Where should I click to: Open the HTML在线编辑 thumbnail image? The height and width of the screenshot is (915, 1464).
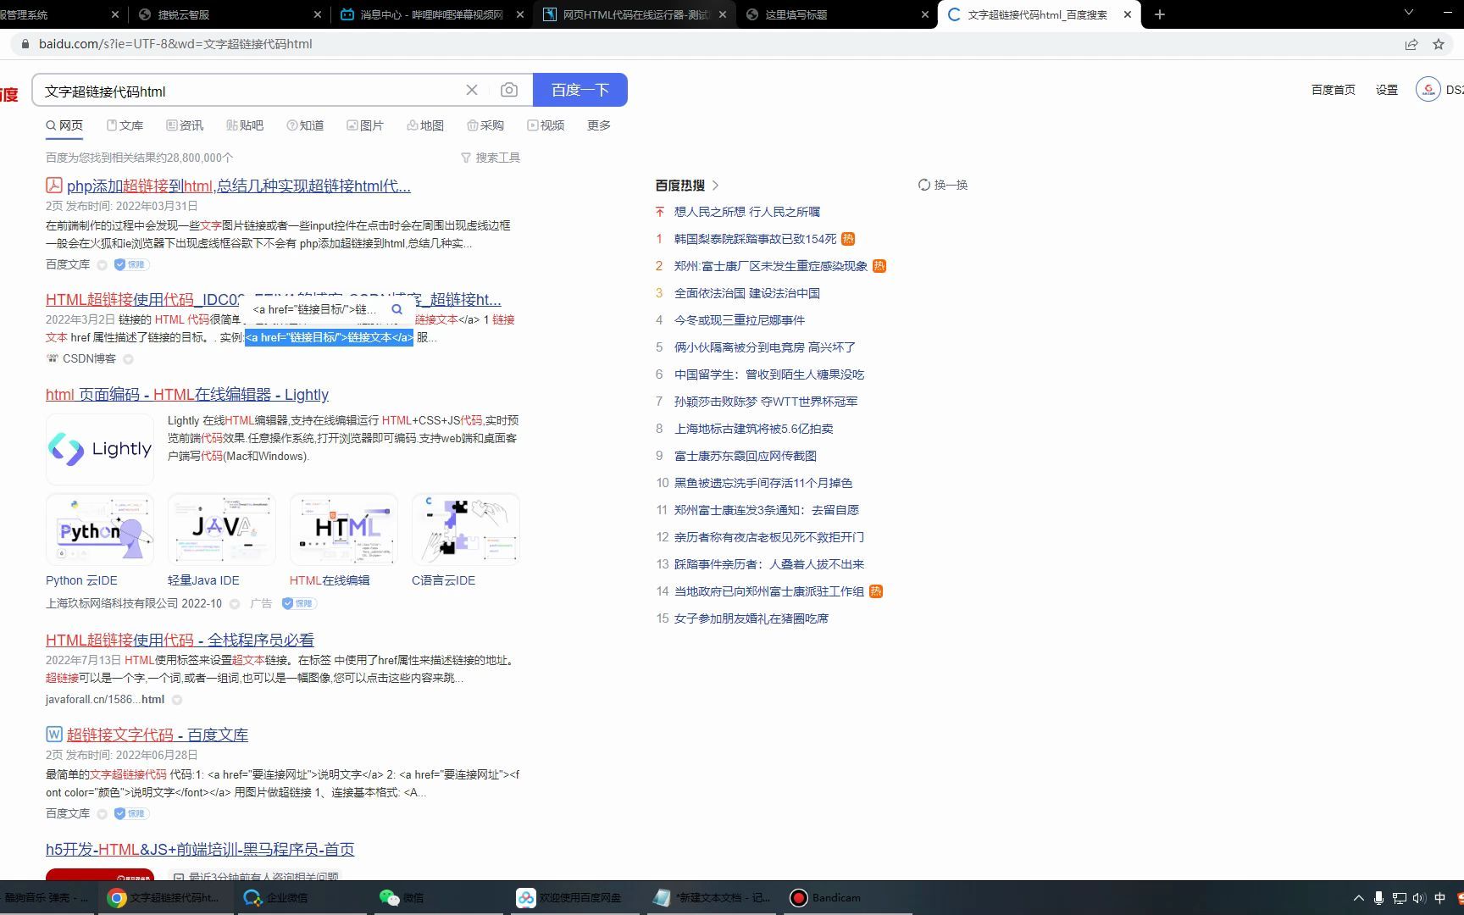click(344, 530)
